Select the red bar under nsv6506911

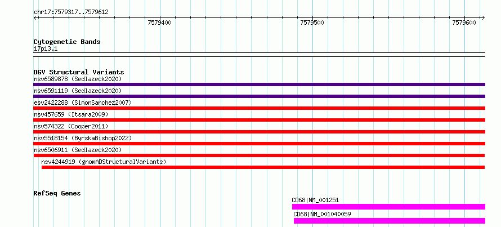tap(259, 155)
